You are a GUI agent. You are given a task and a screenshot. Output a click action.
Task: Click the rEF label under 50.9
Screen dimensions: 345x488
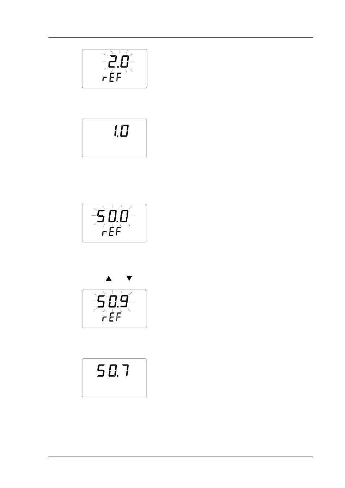pos(112,318)
